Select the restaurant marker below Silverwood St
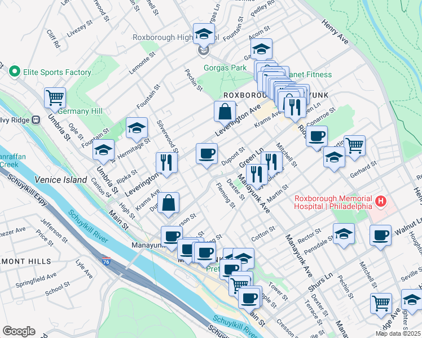This screenshot has height=338, width=422. [166, 164]
